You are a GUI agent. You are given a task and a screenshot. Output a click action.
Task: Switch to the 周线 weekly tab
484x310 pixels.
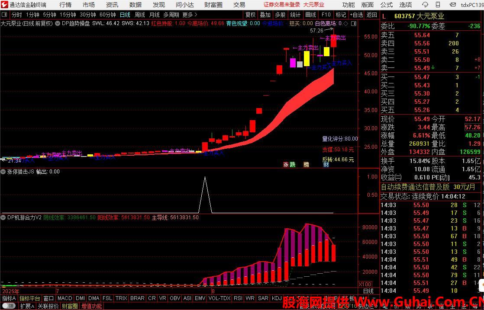(x=140, y=14)
